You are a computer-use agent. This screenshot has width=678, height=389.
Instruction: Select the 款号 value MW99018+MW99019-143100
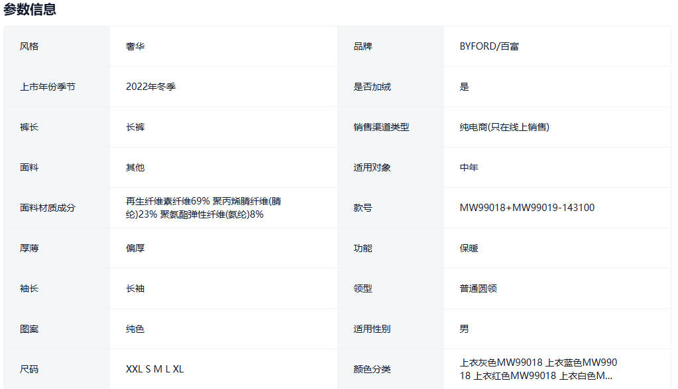(527, 208)
